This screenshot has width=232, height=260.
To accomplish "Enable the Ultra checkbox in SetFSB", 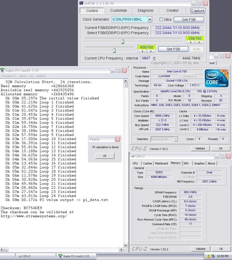I will click(161, 19).
